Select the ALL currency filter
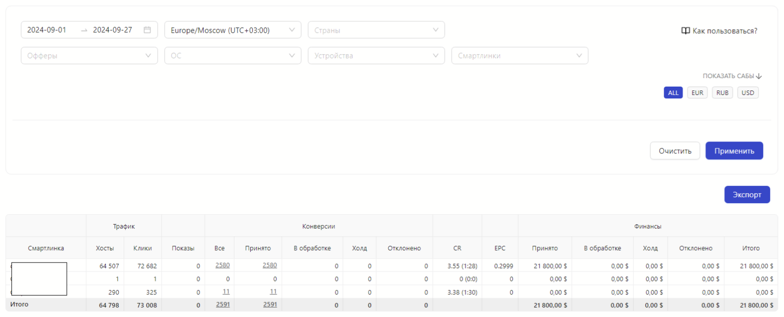The height and width of the screenshot is (317, 784). [673, 92]
